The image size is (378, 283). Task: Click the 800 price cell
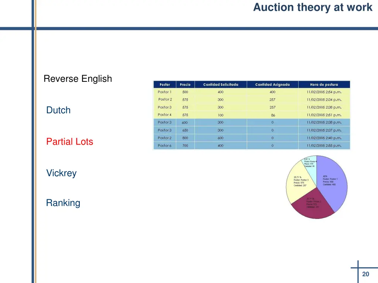tap(185, 138)
